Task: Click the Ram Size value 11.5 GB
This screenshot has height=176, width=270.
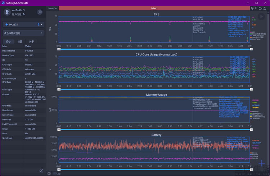Action: point(29,119)
